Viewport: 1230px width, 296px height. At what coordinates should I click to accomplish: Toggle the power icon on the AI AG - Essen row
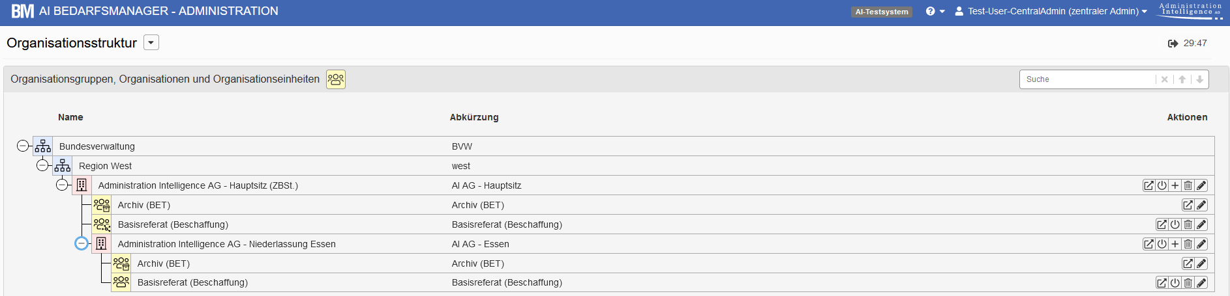click(x=1162, y=244)
